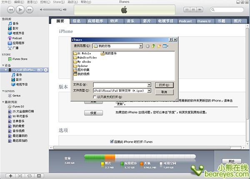The width and height of the screenshot is (250, 179).
Task: Open the 25 大金曲排行榜 playlist
Action: 23,112
